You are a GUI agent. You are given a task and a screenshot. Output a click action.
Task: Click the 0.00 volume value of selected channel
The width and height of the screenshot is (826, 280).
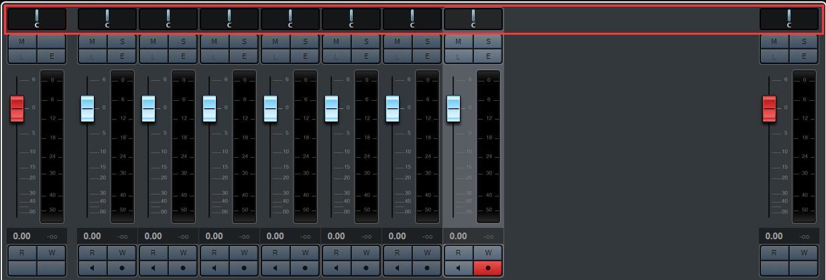(x=459, y=236)
